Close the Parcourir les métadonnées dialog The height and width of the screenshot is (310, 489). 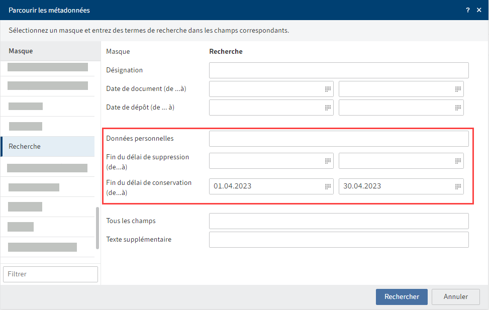tap(479, 10)
